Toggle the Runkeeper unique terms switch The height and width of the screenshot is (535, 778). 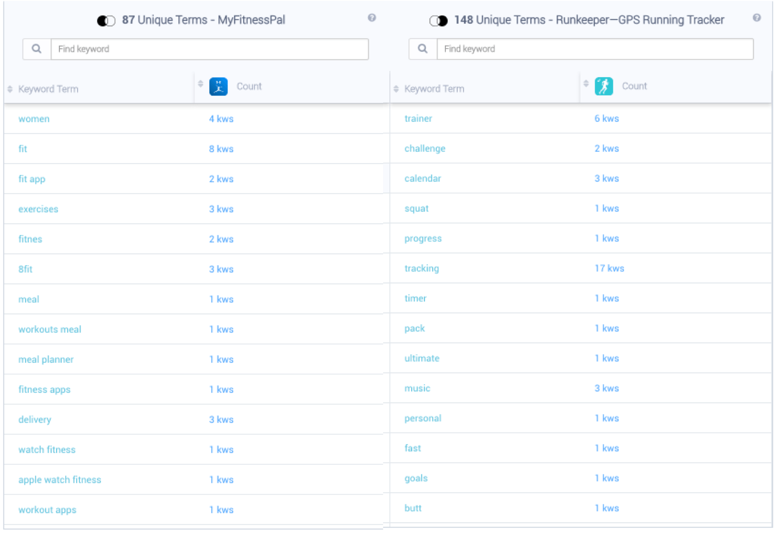pyautogui.click(x=438, y=20)
